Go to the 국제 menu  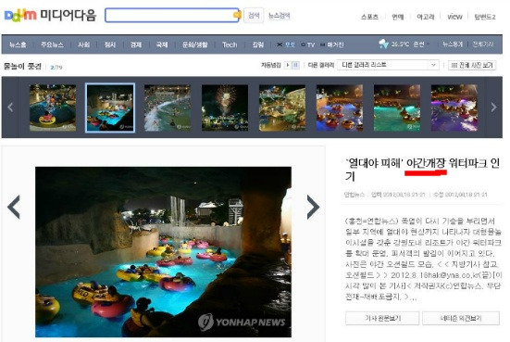coord(162,44)
